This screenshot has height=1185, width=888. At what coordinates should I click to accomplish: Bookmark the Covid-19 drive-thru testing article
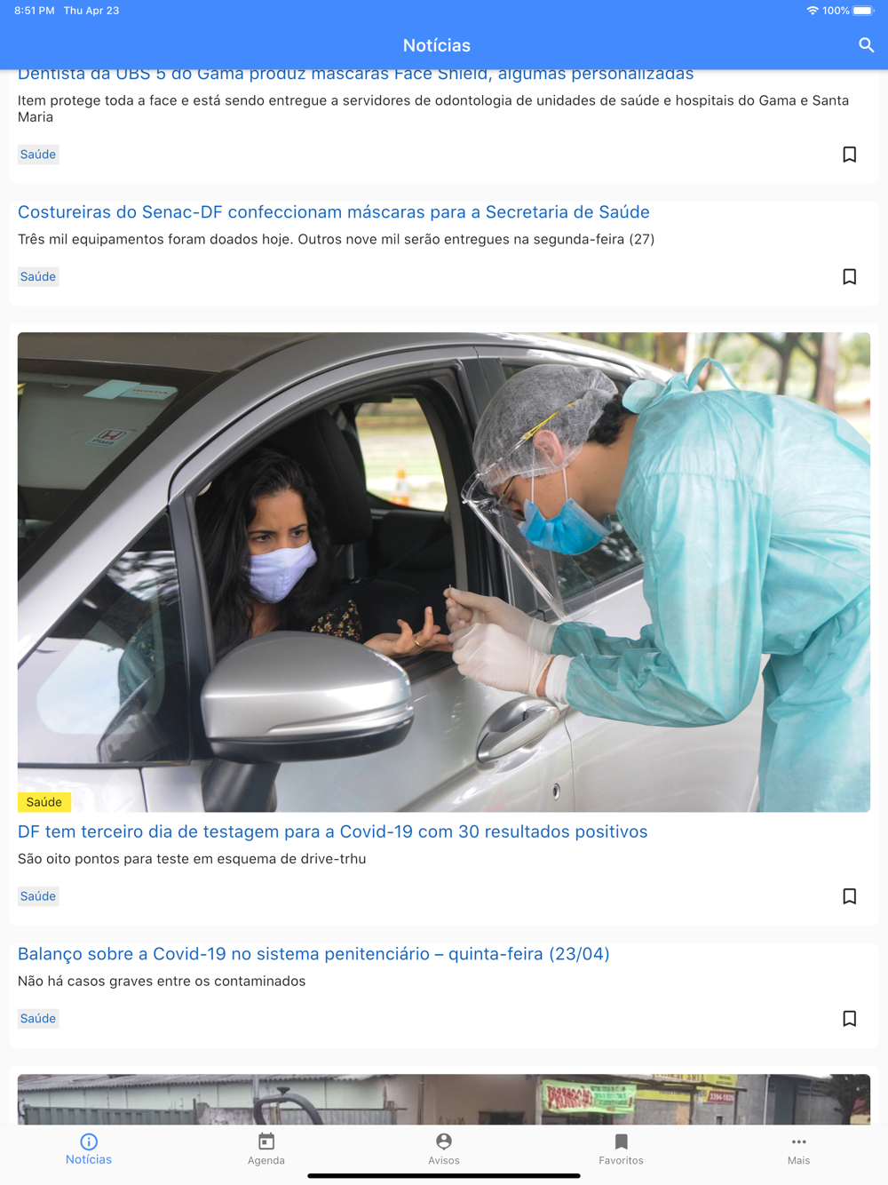click(849, 896)
